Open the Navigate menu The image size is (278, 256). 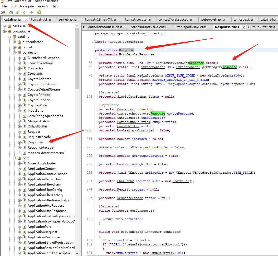(x=27, y=6)
